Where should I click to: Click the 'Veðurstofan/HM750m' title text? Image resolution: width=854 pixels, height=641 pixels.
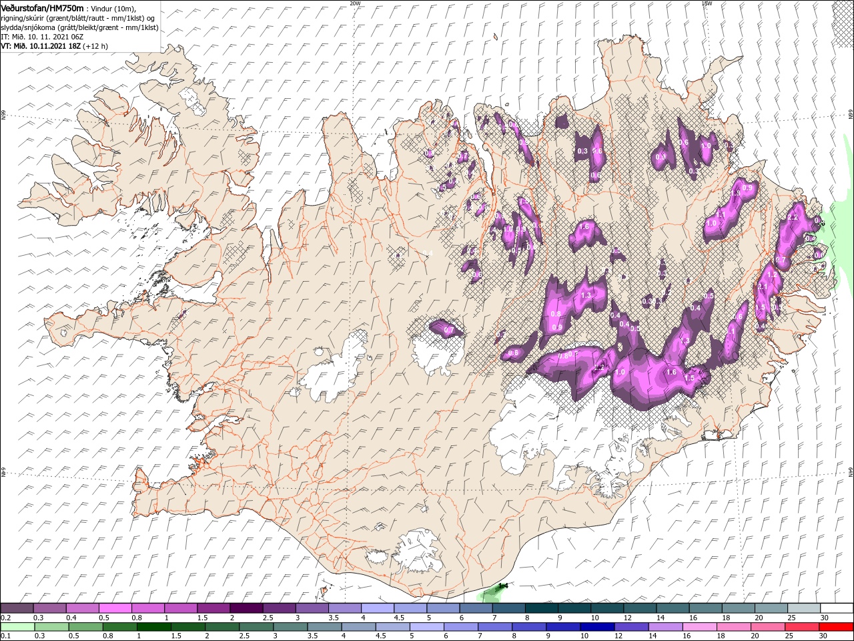(42, 7)
